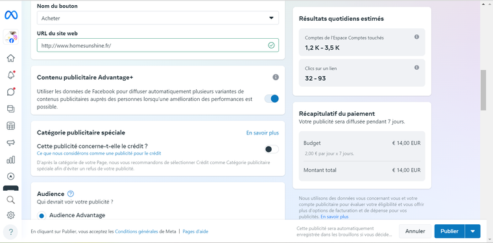Image resolution: width=493 pixels, height=243 pixels.
Task: Open the insights bar chart icon
Action: tap(10, 160)
